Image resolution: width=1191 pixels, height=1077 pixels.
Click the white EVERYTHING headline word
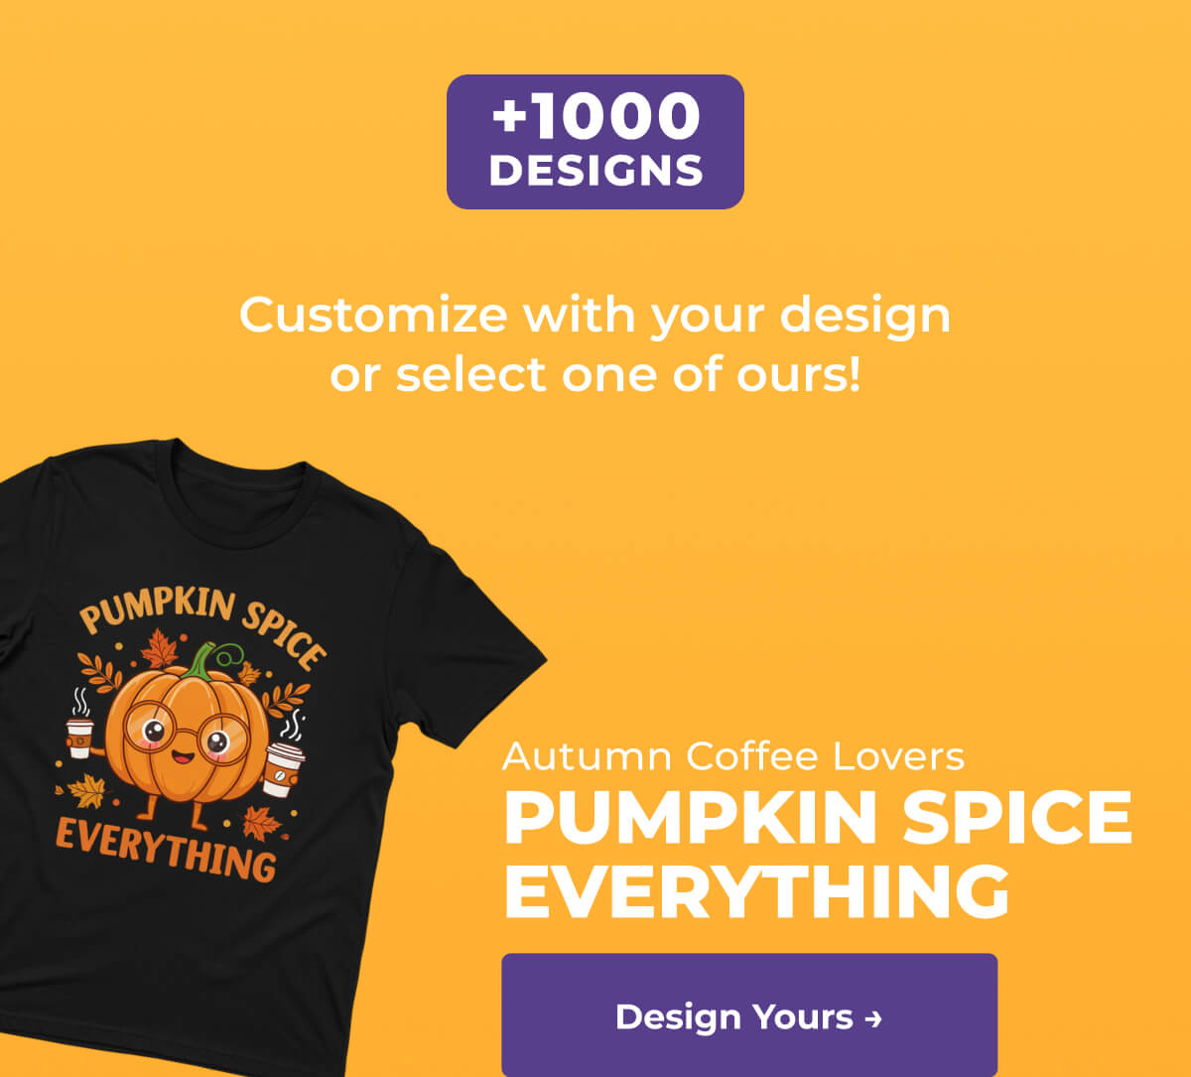756,890
